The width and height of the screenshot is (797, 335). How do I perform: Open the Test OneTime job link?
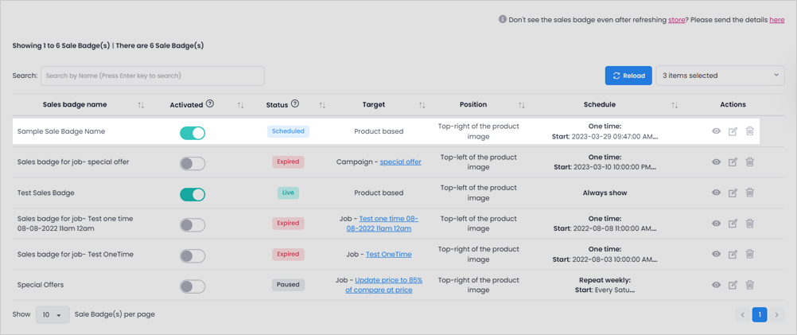click(389, 254)
